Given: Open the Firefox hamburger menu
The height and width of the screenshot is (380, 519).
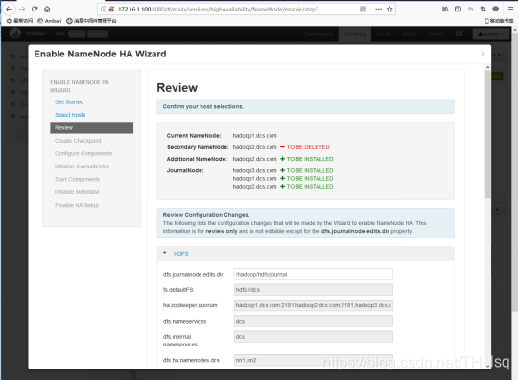Looking at the screenshot, I should click(x=510, y=10).
